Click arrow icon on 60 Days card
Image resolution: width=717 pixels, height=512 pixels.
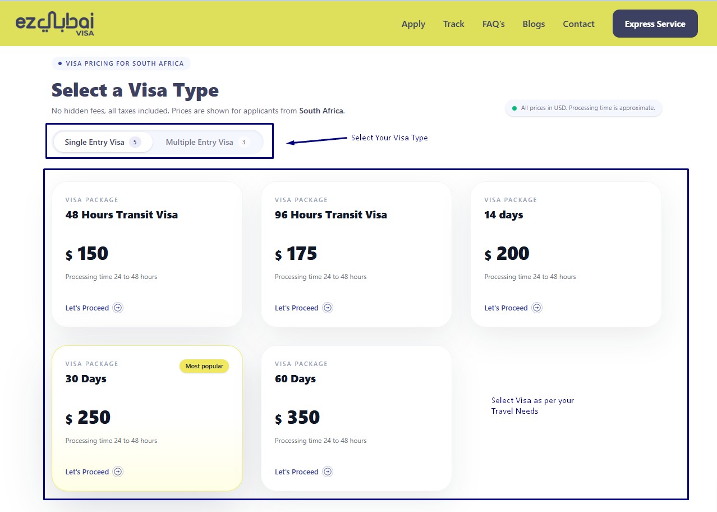(x=328, y=472)
